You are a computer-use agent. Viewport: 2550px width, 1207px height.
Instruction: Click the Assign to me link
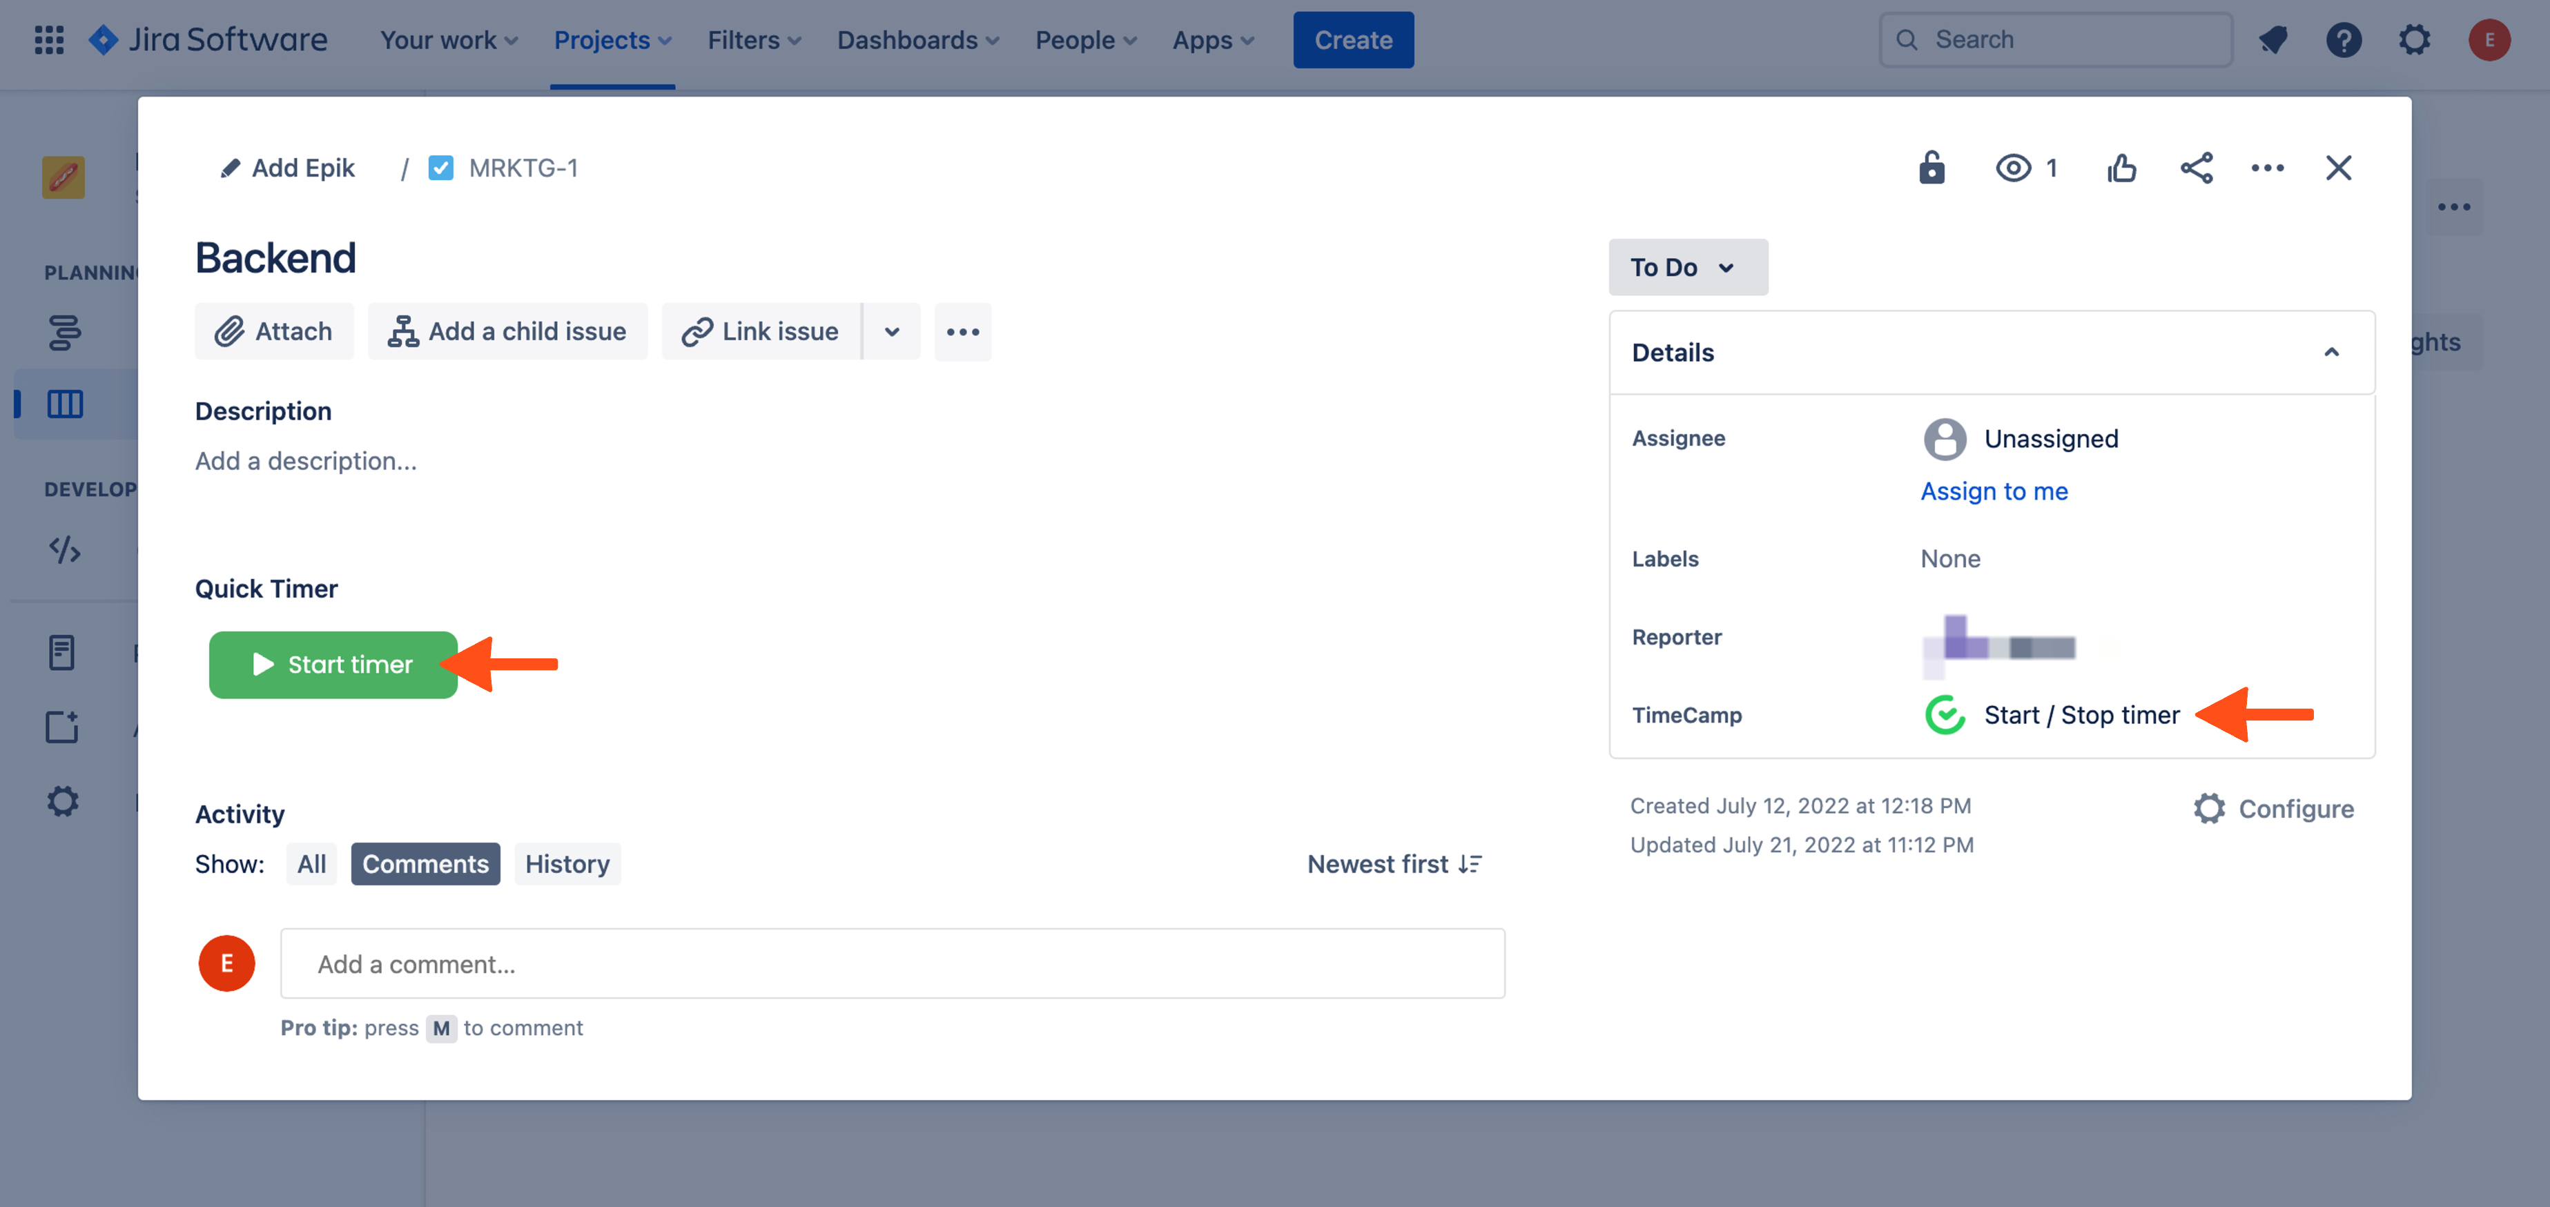coord(1994,491)
